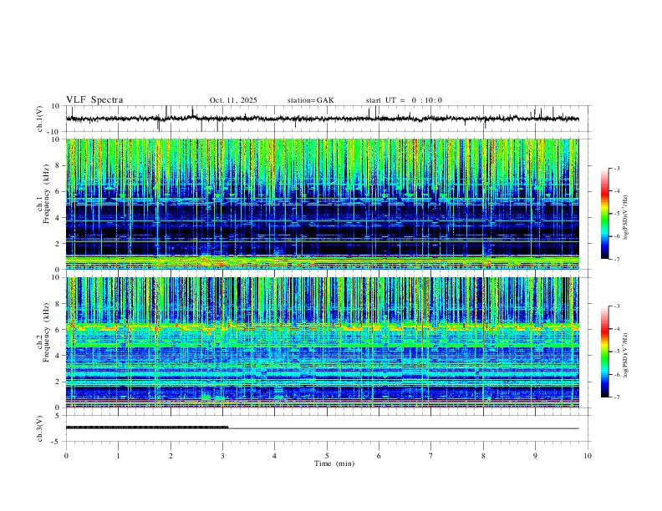Screen dimensions: 662x511
Task: Click the 'ch.1(V)' waveform axis label
Action: [40, 119]
